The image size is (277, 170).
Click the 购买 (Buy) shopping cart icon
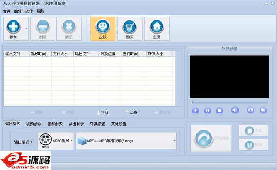tap(130, 26)
